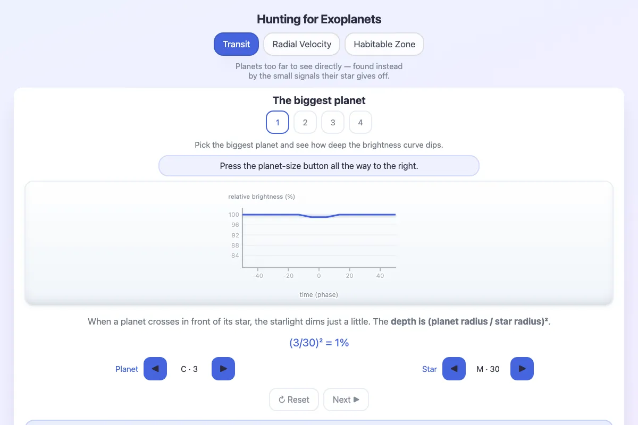Decrease star size with the left arrow
The image size is (638, 425).
coord(454,369)
